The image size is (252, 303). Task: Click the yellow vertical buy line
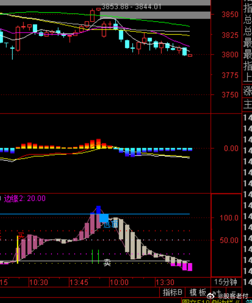18,250
